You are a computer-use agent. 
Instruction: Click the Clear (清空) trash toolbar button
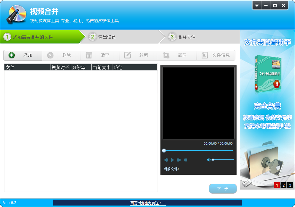pos(100,55)
